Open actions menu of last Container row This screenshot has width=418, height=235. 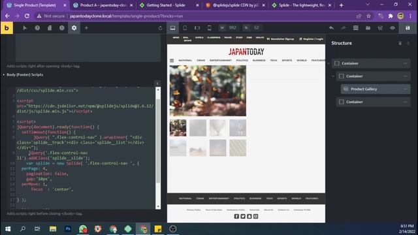[x=405, y=102]
